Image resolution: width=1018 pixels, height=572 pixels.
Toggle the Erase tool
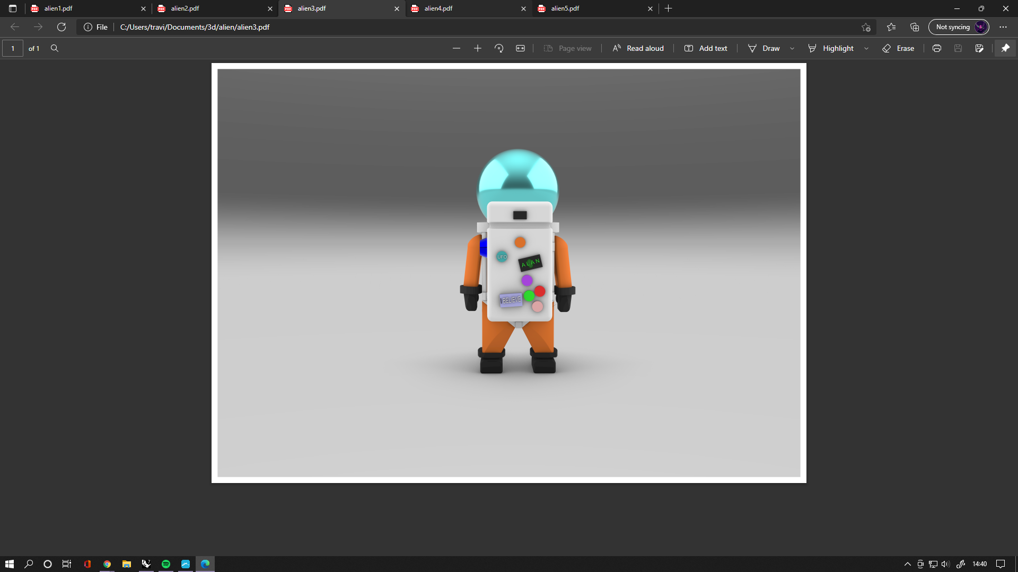898,48
